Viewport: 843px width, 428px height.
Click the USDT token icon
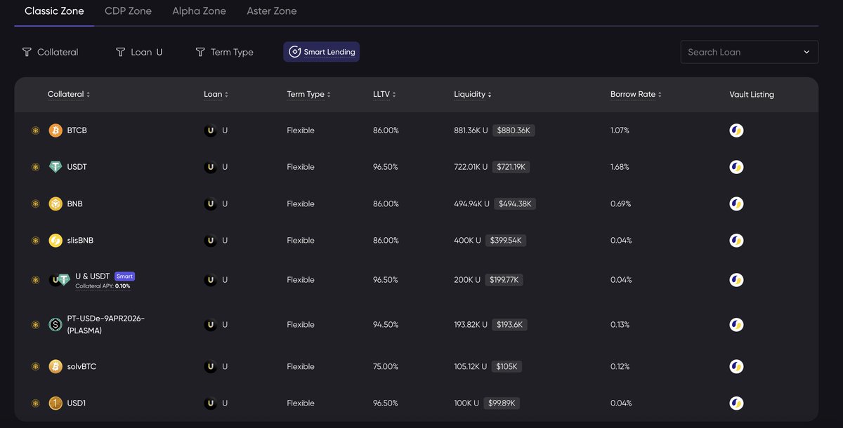55,166
